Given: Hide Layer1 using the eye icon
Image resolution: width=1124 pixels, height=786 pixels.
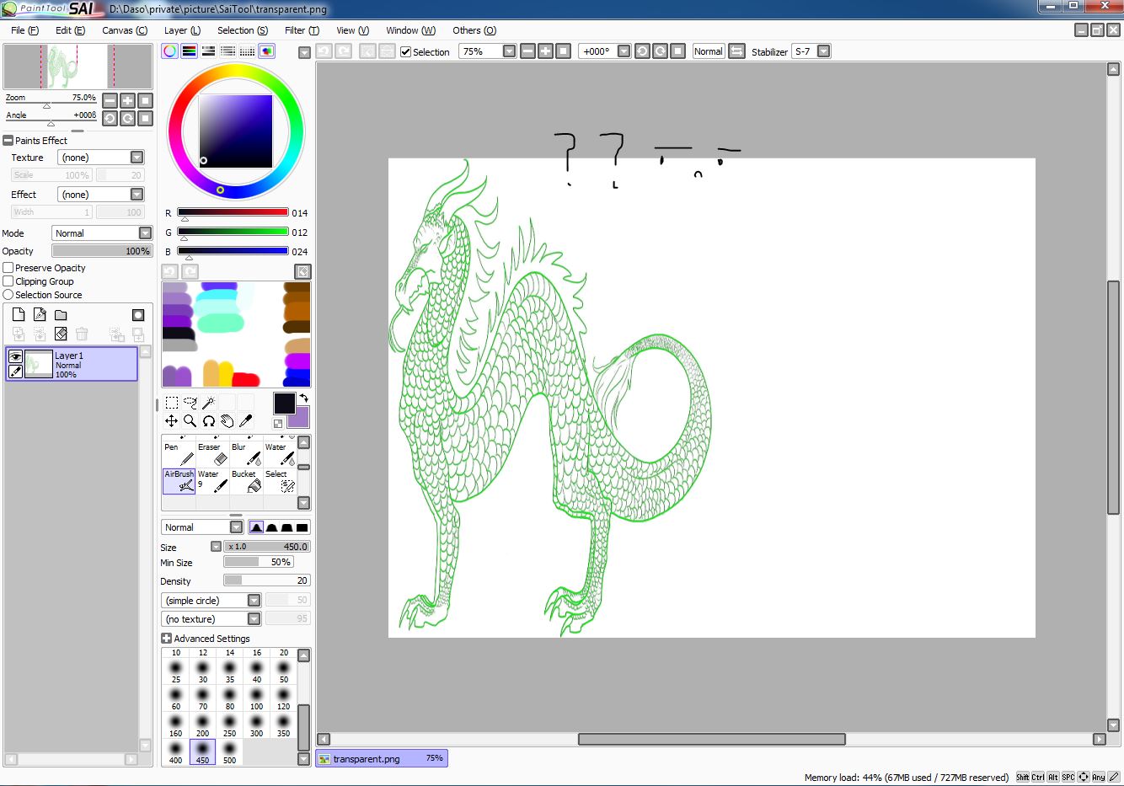Looking at the screenshot, I should point(15,356).
